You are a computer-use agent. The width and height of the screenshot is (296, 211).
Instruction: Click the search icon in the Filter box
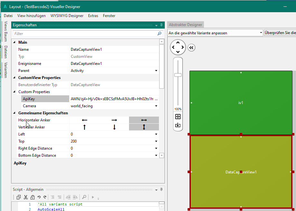pos(160,33)
